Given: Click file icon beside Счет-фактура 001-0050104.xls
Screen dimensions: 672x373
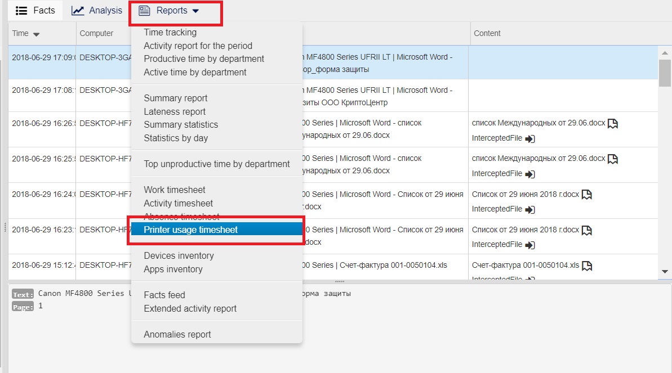Looking at the screenshot, I should tap(587, 266).
